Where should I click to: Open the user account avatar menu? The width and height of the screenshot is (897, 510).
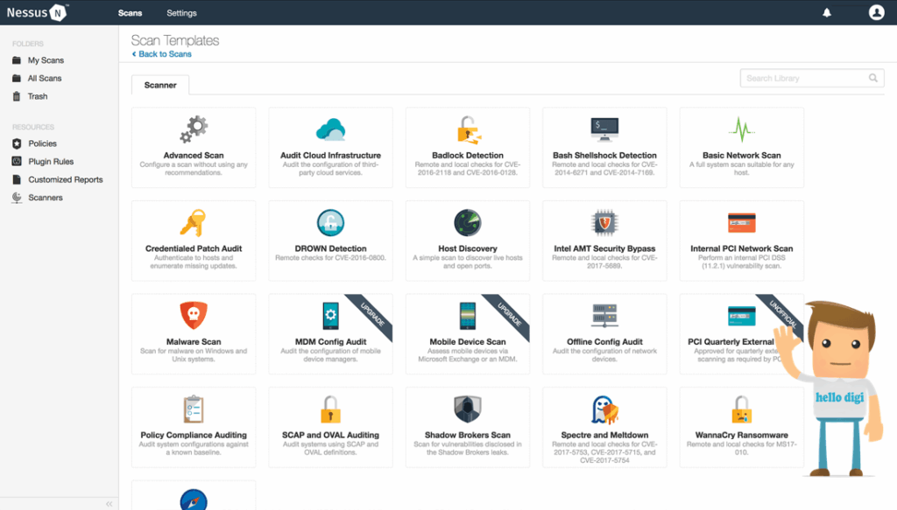click(876, 12)
